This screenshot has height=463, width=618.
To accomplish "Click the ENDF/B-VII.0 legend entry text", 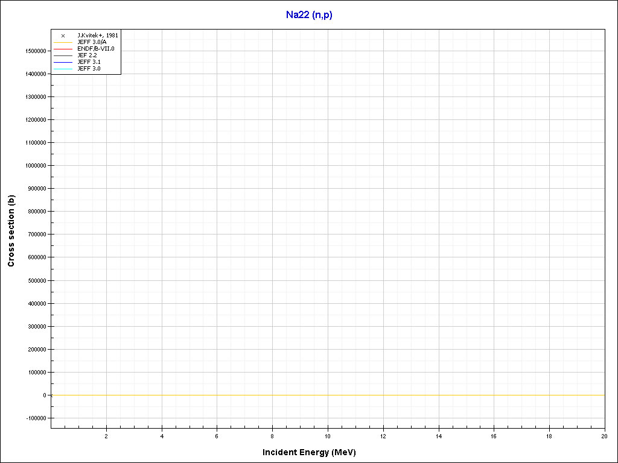I will 95,49.
